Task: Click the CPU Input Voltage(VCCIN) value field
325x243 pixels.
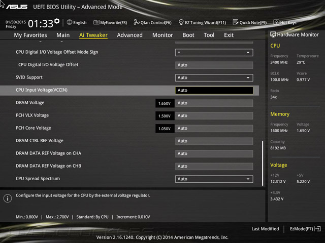Action: [214, 90]
